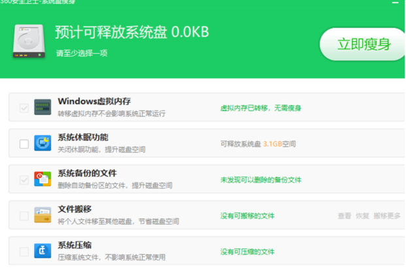Toggle the 系统备份的文件 checkbox

point(24,179)
